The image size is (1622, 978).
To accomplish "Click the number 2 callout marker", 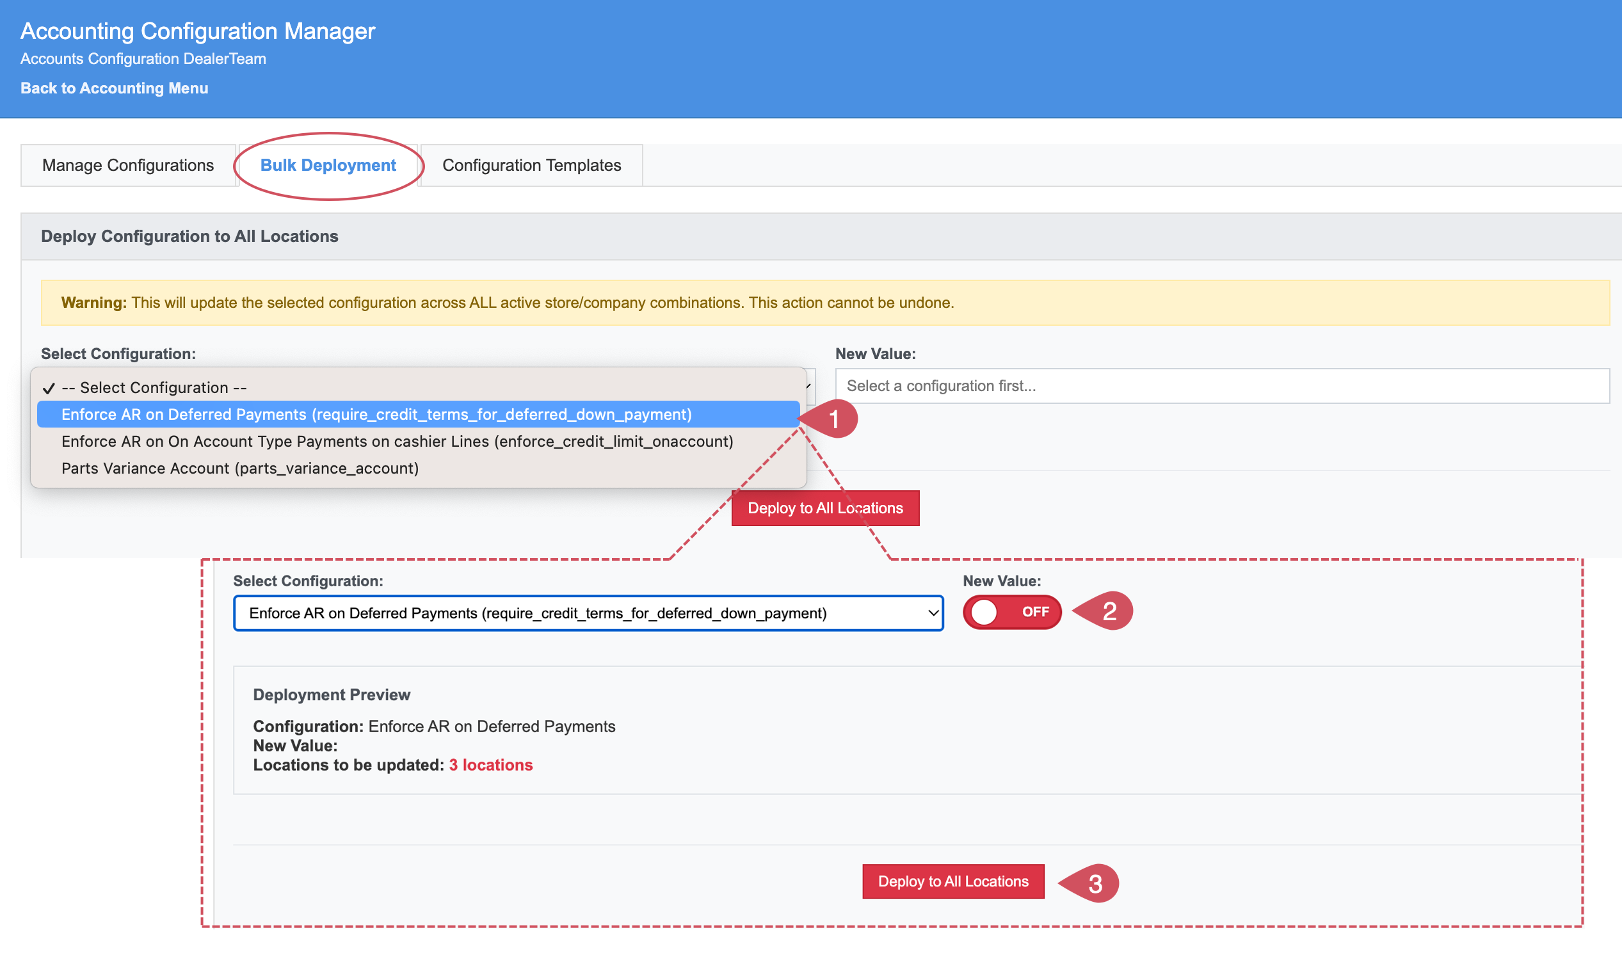I will point(1106,611).
